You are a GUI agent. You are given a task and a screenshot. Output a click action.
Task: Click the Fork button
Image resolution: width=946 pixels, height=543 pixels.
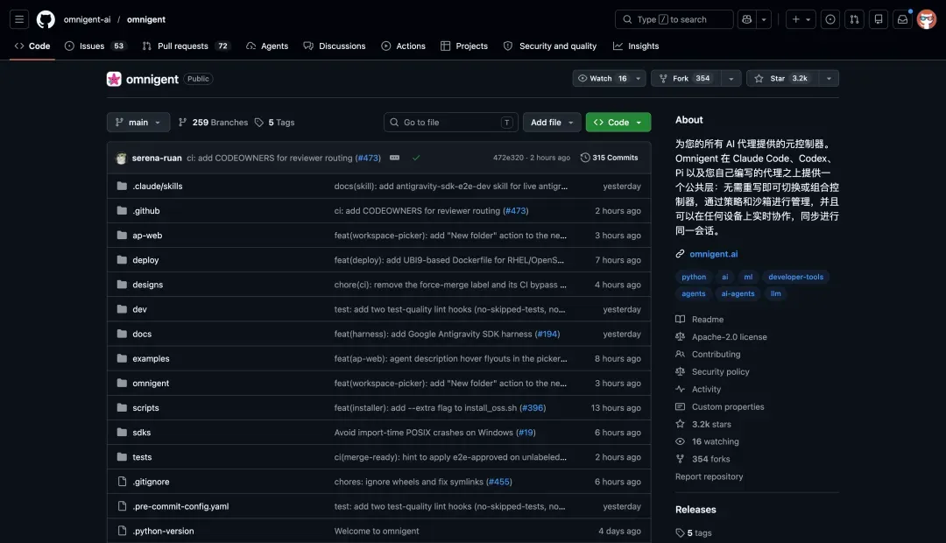tap(686, 79)
